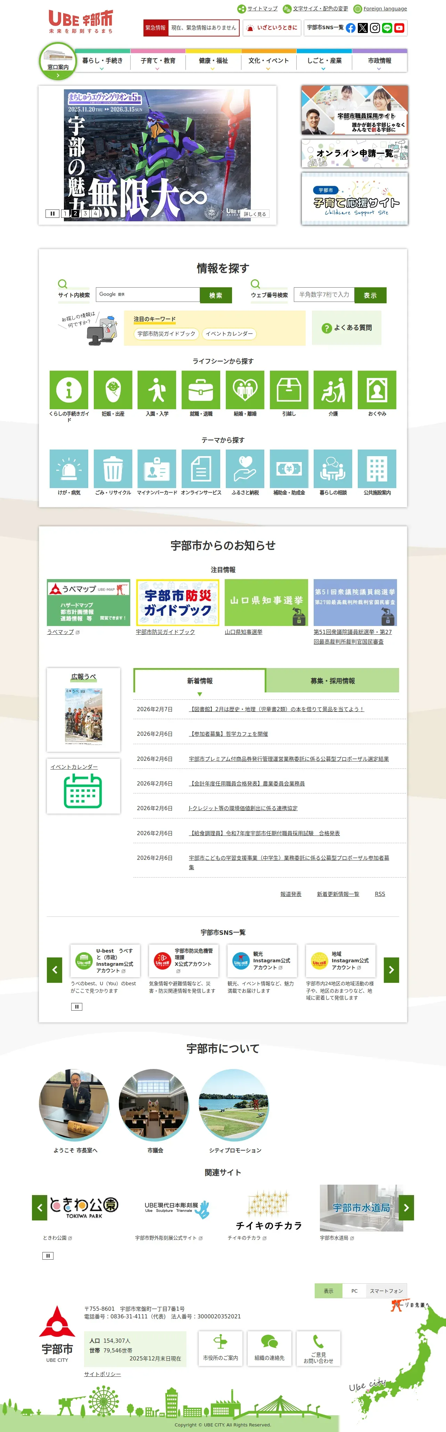Screen dimensions: 446x1432
Task: Open the 窓口案内 circle menu
Action: coord(58,62)
